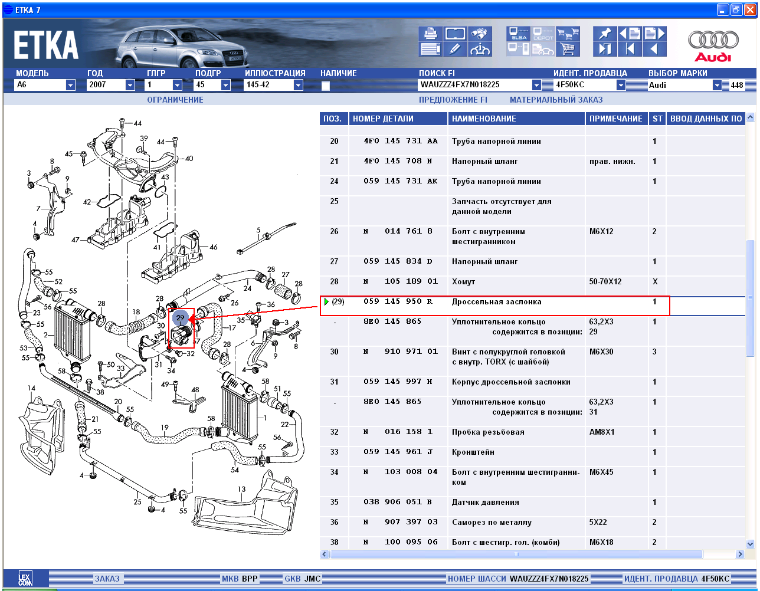
Task: Open the ГОД dropdown showing 2007
Action: click(x=130, y=85)
